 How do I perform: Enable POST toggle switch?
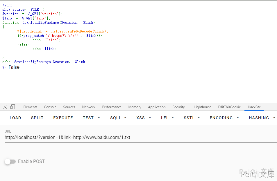(10, 162)
